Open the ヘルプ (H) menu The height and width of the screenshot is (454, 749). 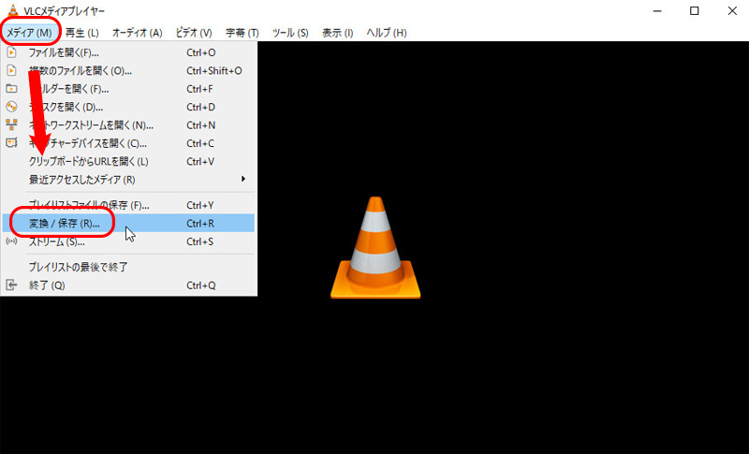387,33
